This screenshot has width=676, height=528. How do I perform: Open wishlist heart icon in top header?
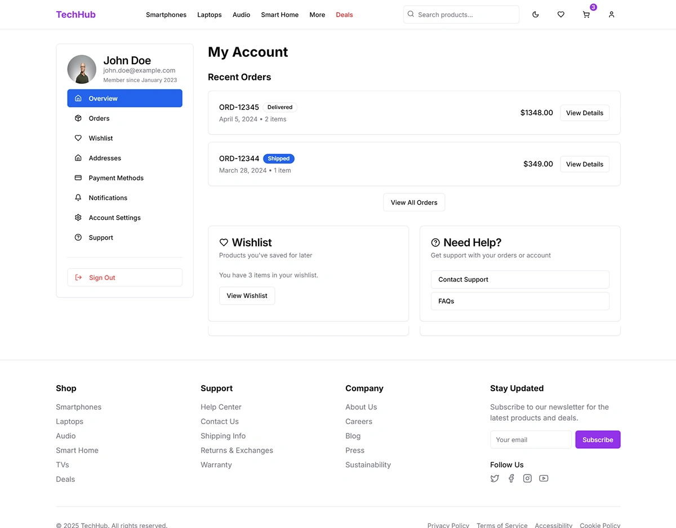pyautogui.click(x=561, y=15)
